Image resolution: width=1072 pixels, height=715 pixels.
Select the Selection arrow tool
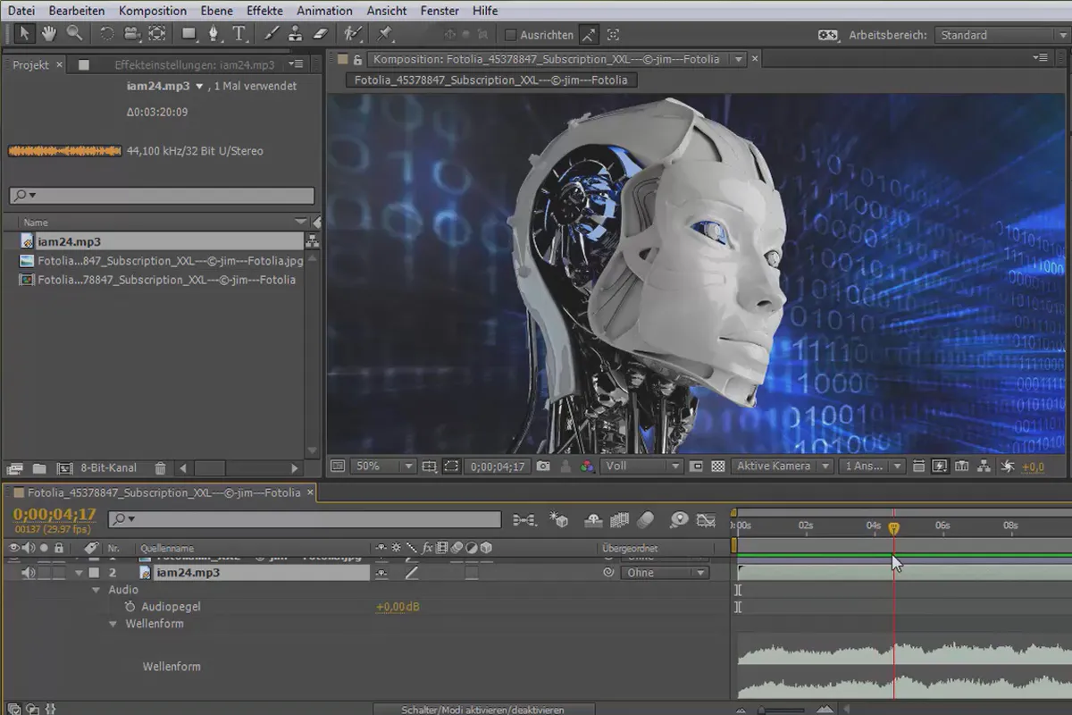24,34
